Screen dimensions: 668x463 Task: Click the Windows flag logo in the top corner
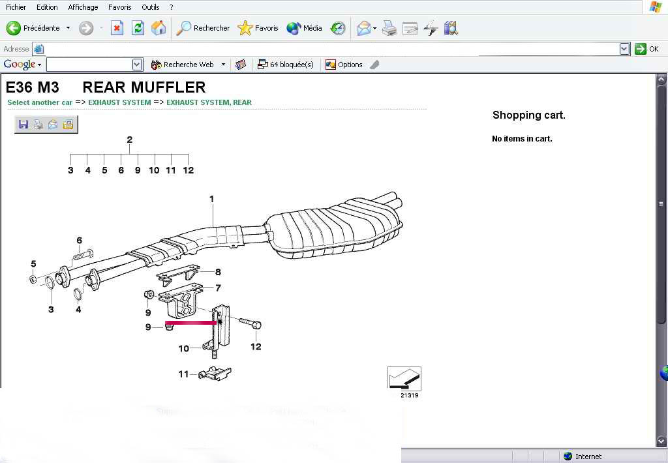pyautogui.click(x=655, y=7)
